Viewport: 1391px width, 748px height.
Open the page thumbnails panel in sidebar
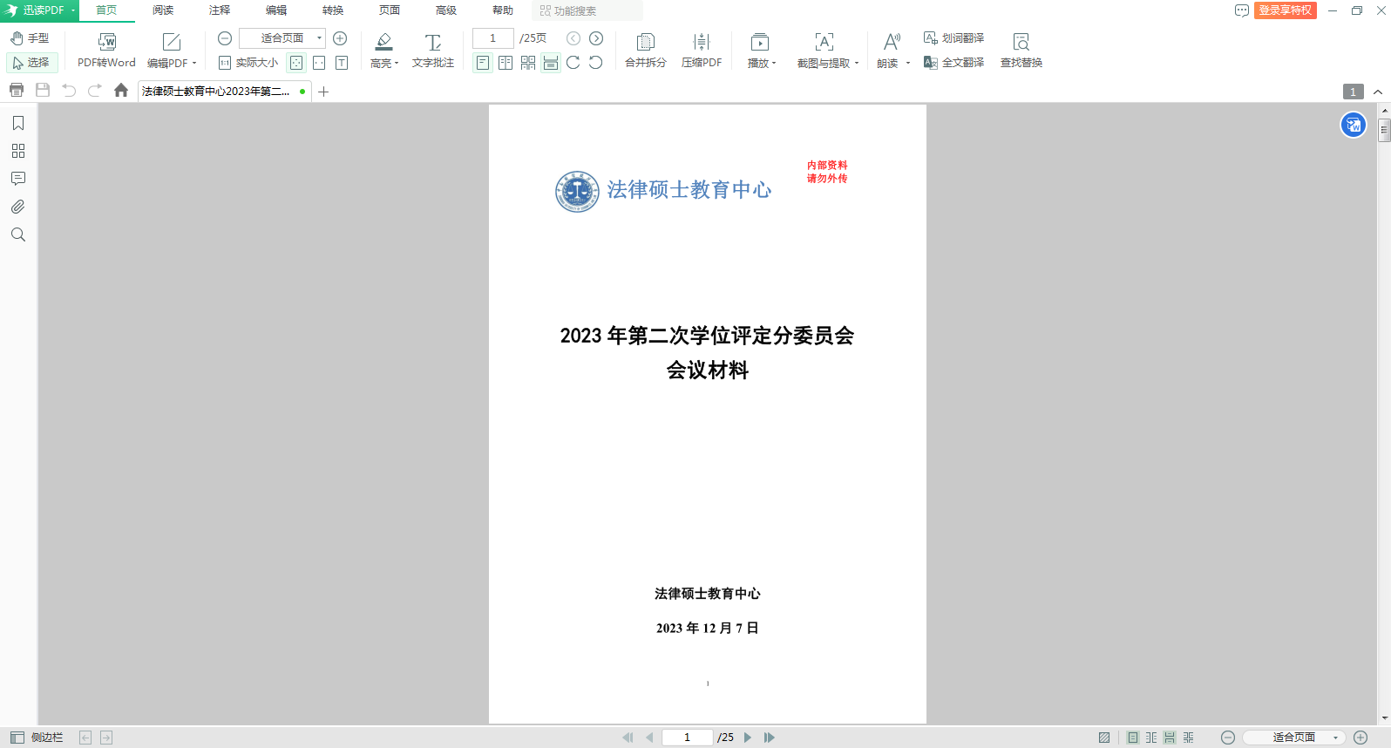(18, 151)
